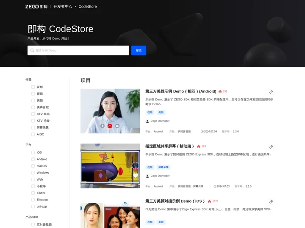Enable the Web platform checkbox

pos(33,179)
